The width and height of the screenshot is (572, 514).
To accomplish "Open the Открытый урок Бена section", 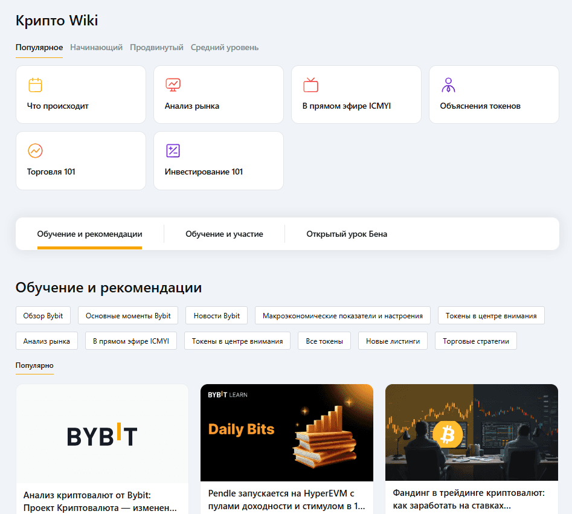I will tap(347, 234).
